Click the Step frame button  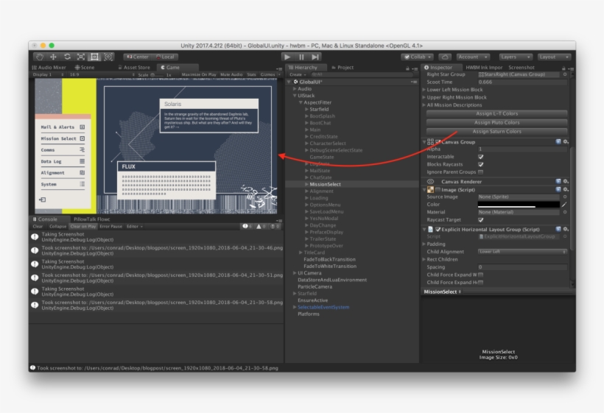(315, 57)
